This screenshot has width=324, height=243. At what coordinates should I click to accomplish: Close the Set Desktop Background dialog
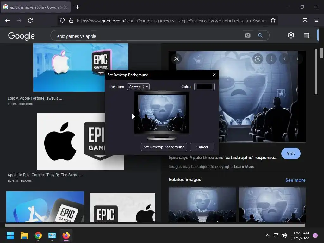[x=214, y=75]
